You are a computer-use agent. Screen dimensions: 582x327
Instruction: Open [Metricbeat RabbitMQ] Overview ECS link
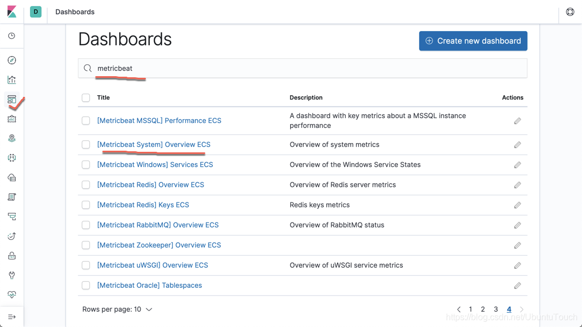click(x=158, y=225)
